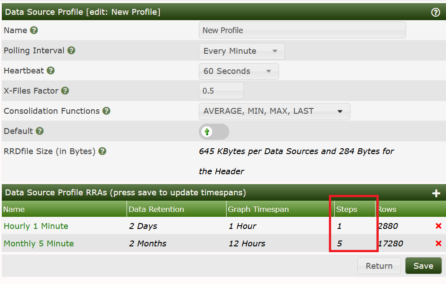The width and height of the screenshot is (446, 284).
Task: Delete the Monthly 5 Minute RRA
Action: 438,243
